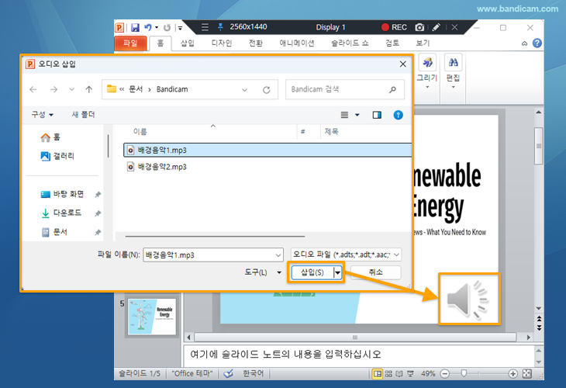Switch to the 슬라이드 쇼 tab

(350, 43)
